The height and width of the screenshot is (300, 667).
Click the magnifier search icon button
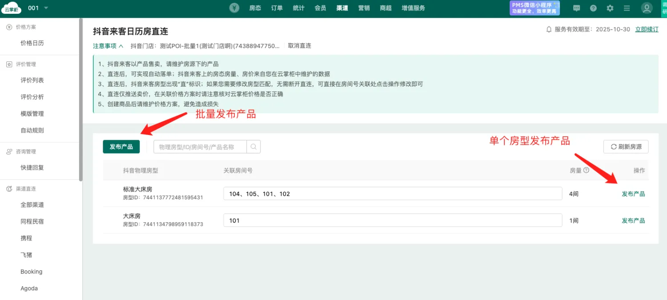[x=254, y=147]
